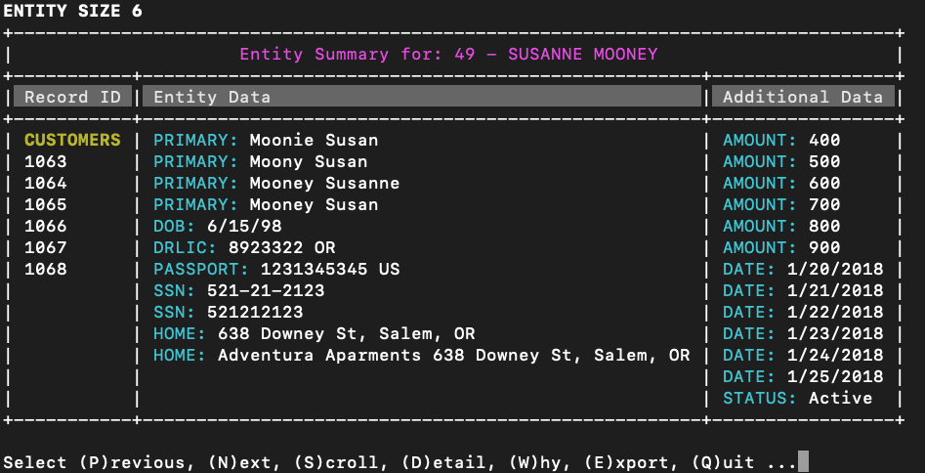Viewport: 925px width, 473px height.
Task: Click the Entity Summary title text
Action: pos(448,54)
